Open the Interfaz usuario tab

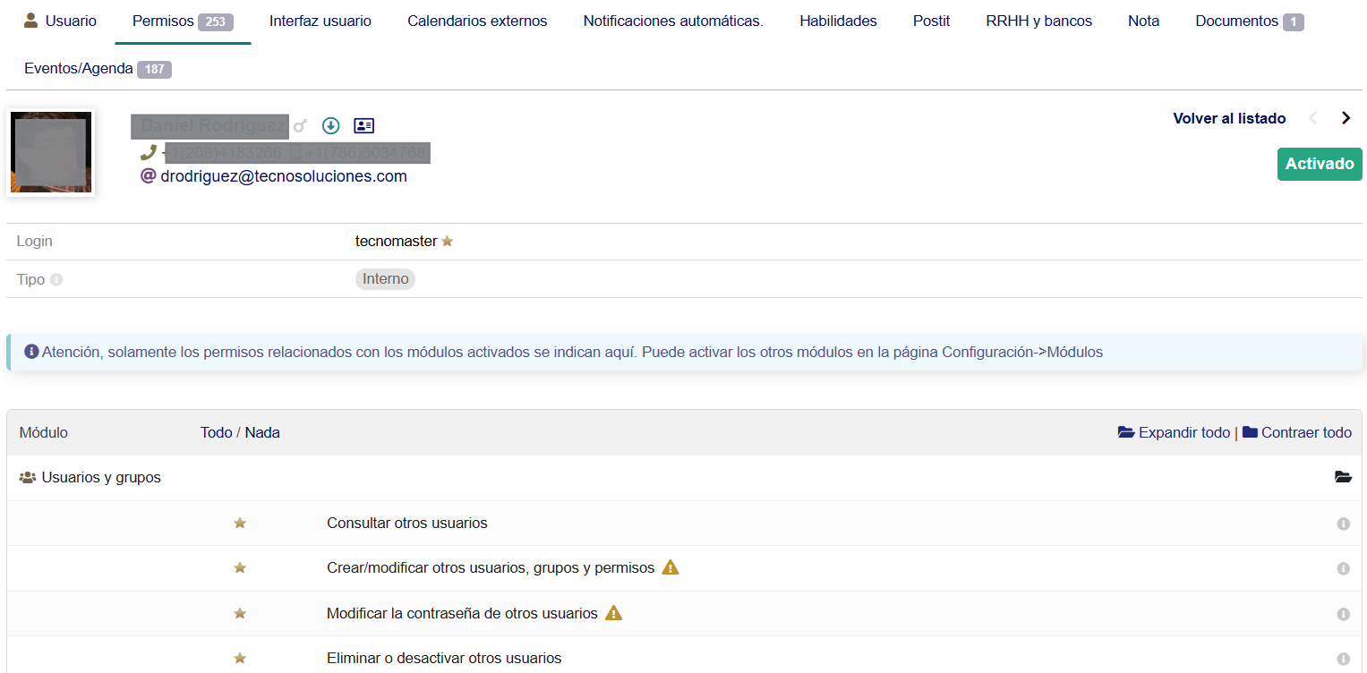320,21
